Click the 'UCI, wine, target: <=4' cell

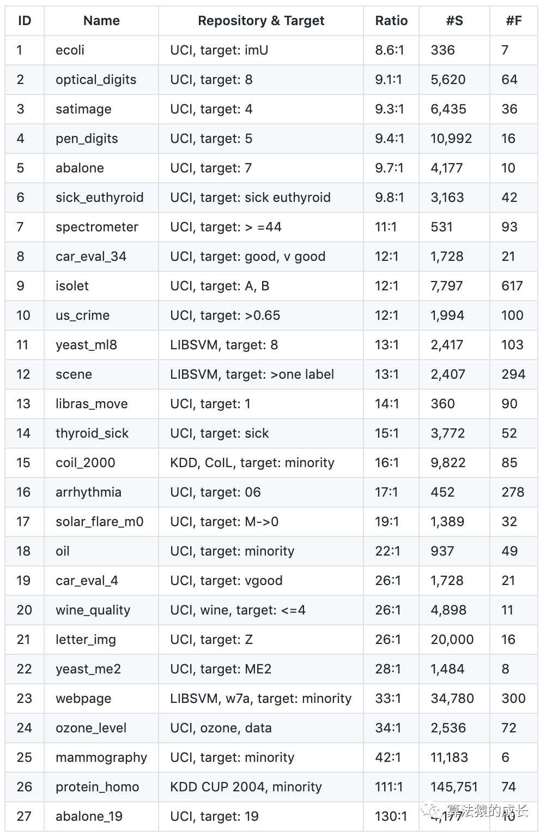pos(238,610)
